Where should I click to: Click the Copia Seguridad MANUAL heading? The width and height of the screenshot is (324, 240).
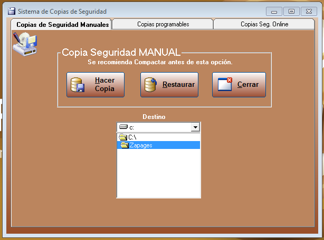coord(121,52)
